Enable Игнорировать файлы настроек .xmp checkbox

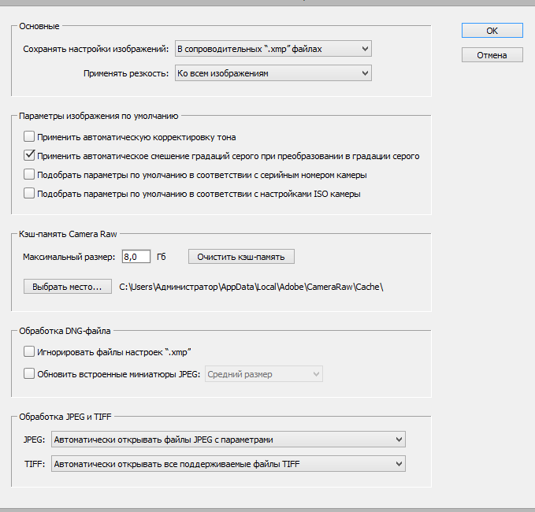point(29,351)
